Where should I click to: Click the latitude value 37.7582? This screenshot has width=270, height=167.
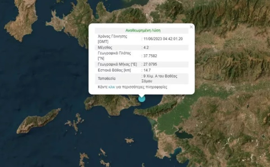click(150, 56)
